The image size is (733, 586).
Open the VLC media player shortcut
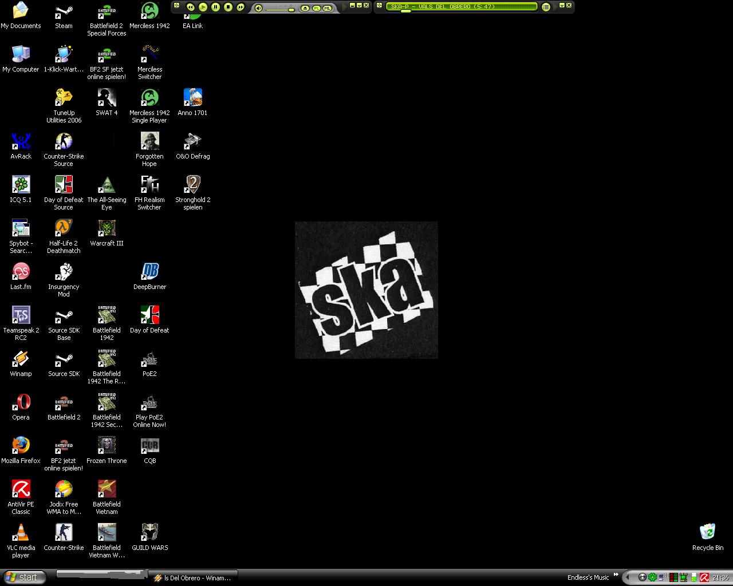click(x=21, y=541)
